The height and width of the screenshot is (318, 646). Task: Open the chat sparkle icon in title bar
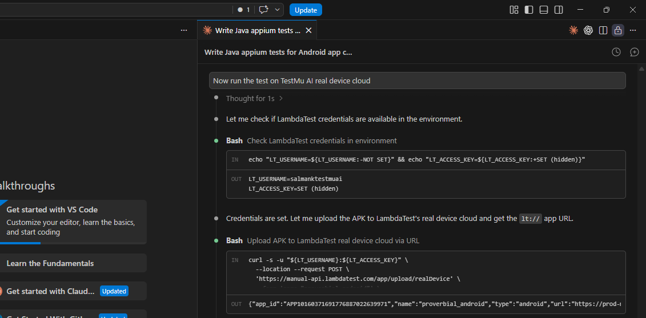pyautogui.click(x=264, y=10)
